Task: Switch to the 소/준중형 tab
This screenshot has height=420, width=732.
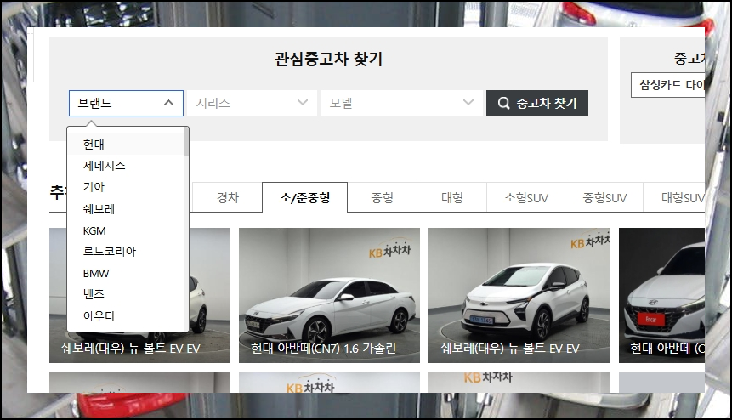Action: coord(305,197)
